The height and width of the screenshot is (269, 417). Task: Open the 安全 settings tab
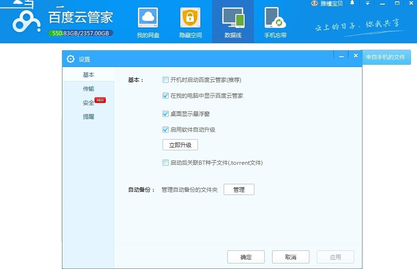(89, 103)
